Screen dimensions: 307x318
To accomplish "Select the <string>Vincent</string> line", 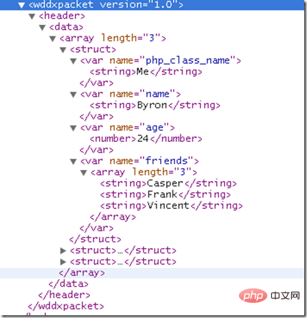I will point(172,206).
